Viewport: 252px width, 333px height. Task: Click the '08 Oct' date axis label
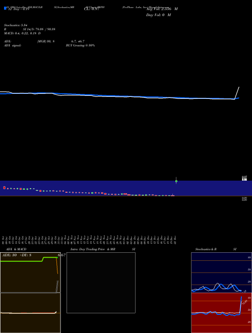click(x=3, y=240)
